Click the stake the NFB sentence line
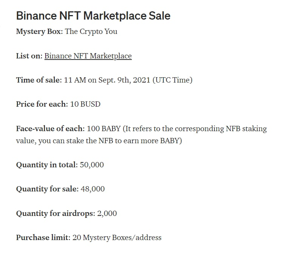The image size is (305, 254). coord(99,141)
